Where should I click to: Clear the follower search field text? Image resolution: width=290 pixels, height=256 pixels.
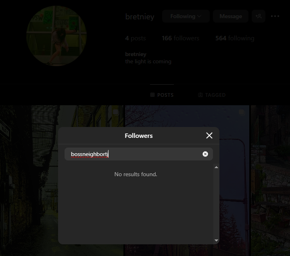[x=205, y=154]
